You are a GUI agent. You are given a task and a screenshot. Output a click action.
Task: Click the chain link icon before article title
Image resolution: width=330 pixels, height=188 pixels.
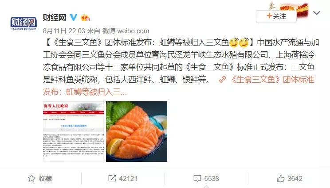(x=223, y=80)
